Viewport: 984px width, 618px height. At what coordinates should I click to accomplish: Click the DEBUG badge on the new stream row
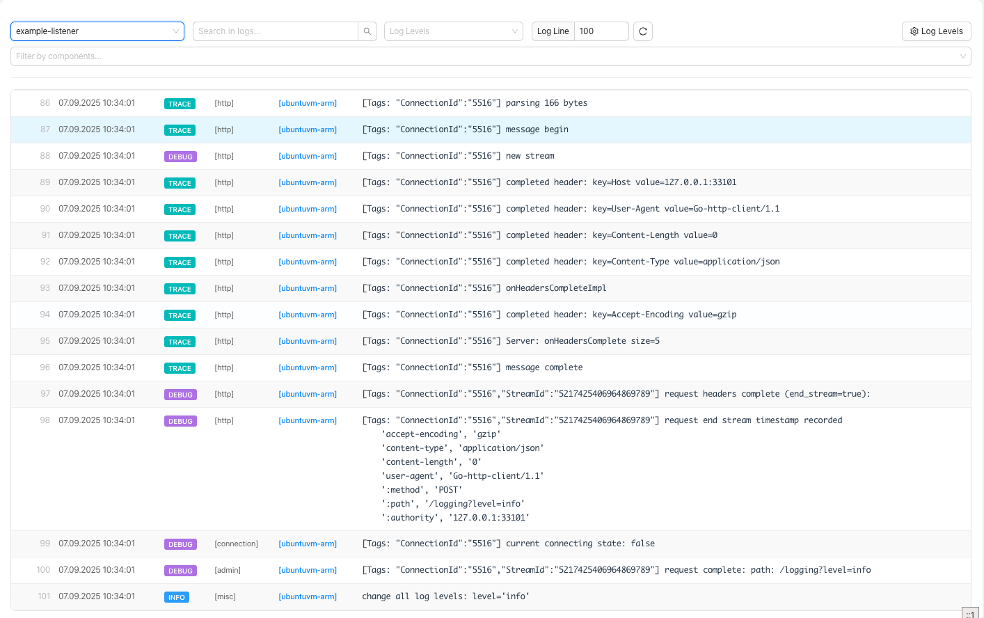pos(180,157)
